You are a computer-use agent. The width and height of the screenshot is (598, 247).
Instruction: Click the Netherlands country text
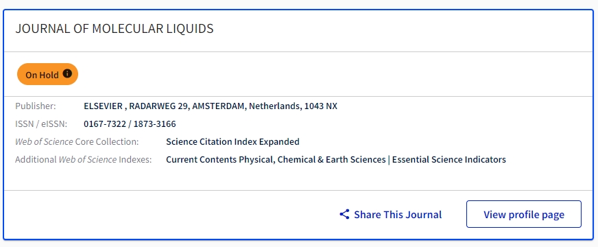[x=274, y=106]
